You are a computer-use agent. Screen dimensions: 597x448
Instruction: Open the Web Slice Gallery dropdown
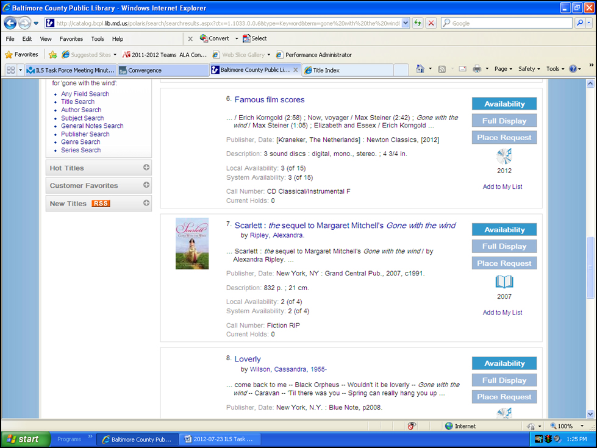(x=269, y=55)
